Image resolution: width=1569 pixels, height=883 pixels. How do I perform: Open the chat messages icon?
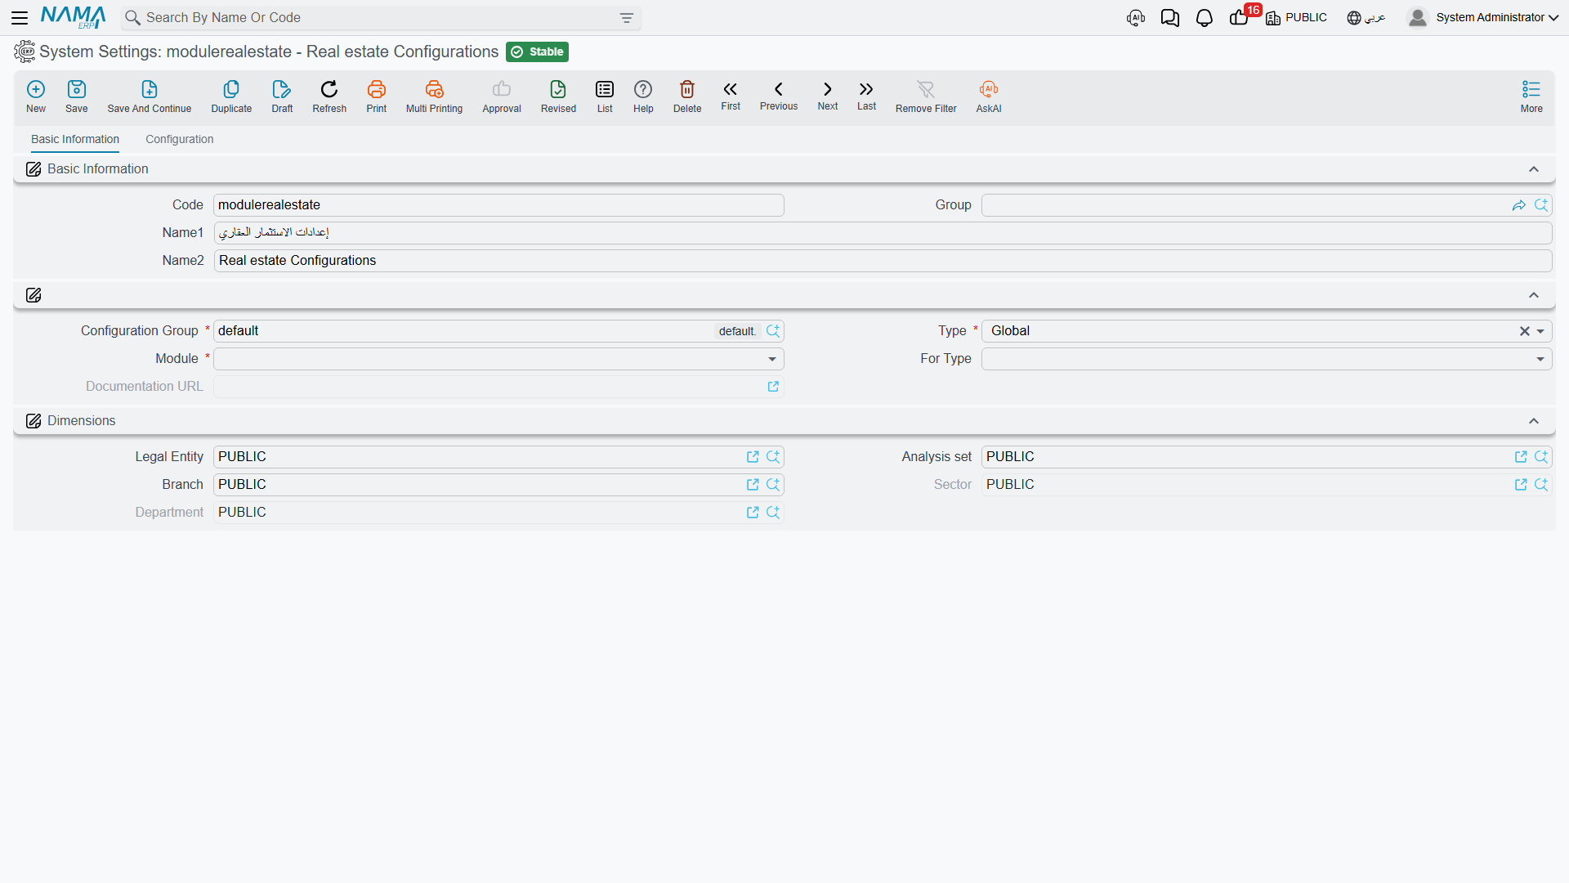pyautogui.click(x=1169, y=18)
